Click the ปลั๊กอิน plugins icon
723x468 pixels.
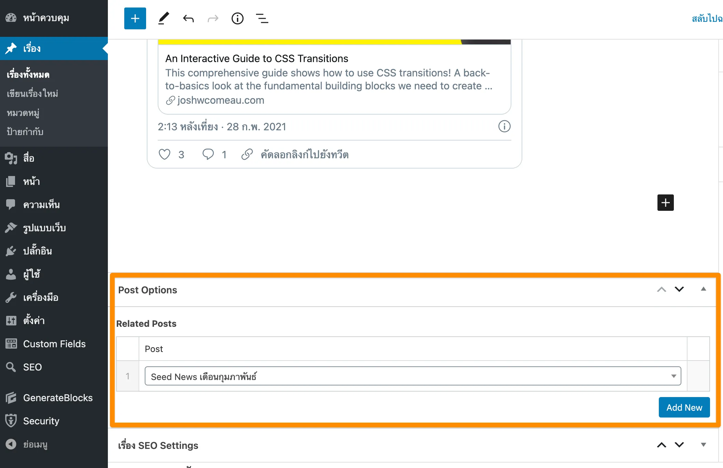point(11,251)
